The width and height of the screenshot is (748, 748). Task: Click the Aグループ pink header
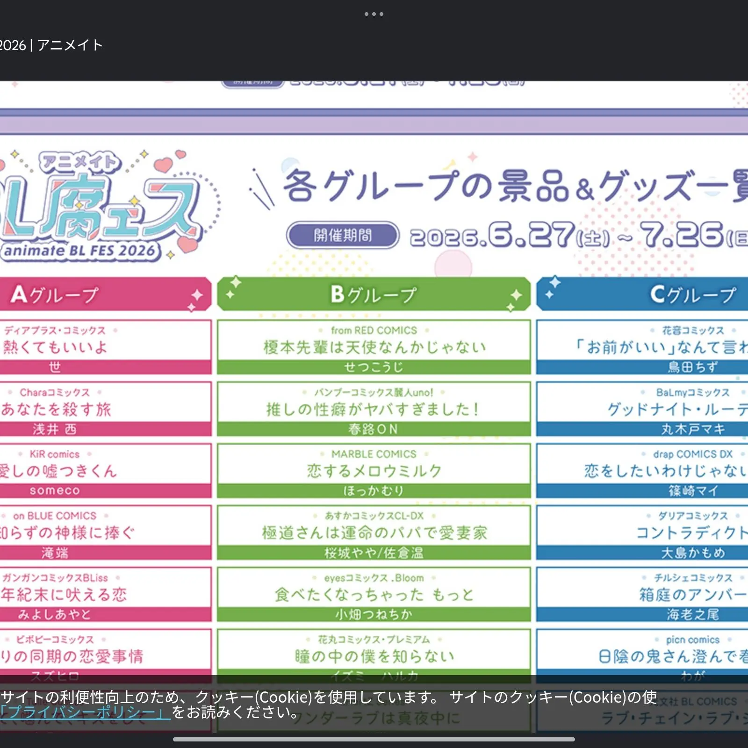105,294
